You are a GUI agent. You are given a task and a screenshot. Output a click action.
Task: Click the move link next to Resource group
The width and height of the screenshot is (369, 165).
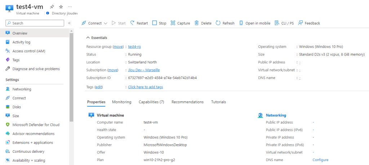pos(118,46)
